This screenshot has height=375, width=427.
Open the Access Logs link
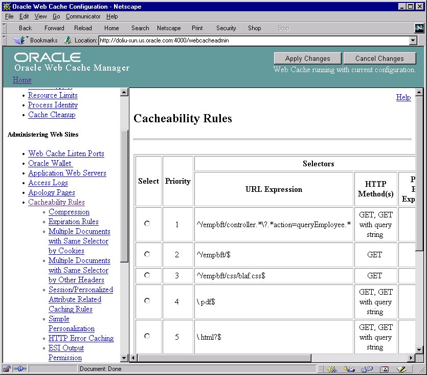[48, 183]
